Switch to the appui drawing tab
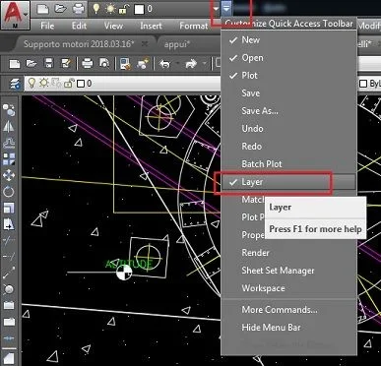The height and width of the screenshot is (366, 381). [177, 44]
